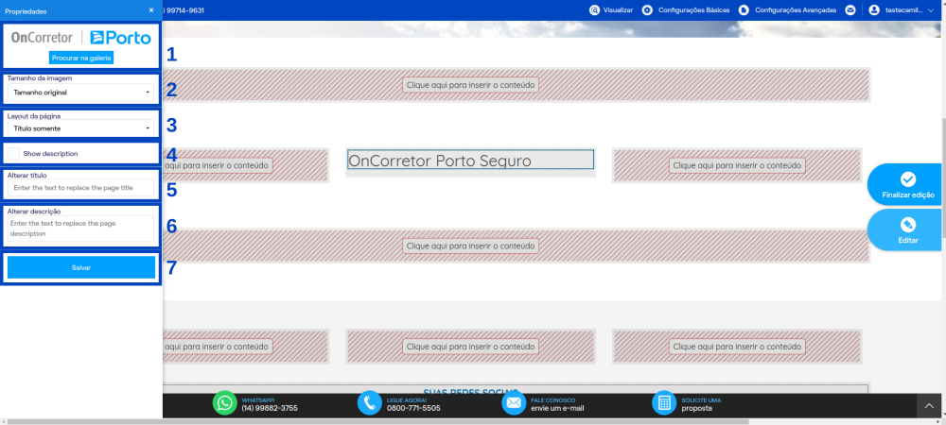The height and width of the screenshot is (425, 946).
Task: Click the phone Ligue Agora icon
Action: (370, 402)
